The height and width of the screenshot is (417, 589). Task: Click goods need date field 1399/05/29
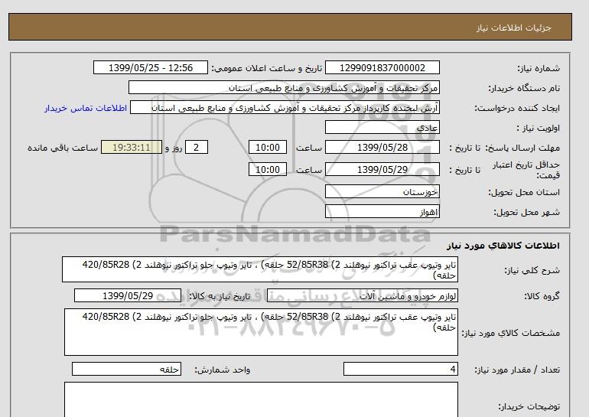click(x=128, y=295)
